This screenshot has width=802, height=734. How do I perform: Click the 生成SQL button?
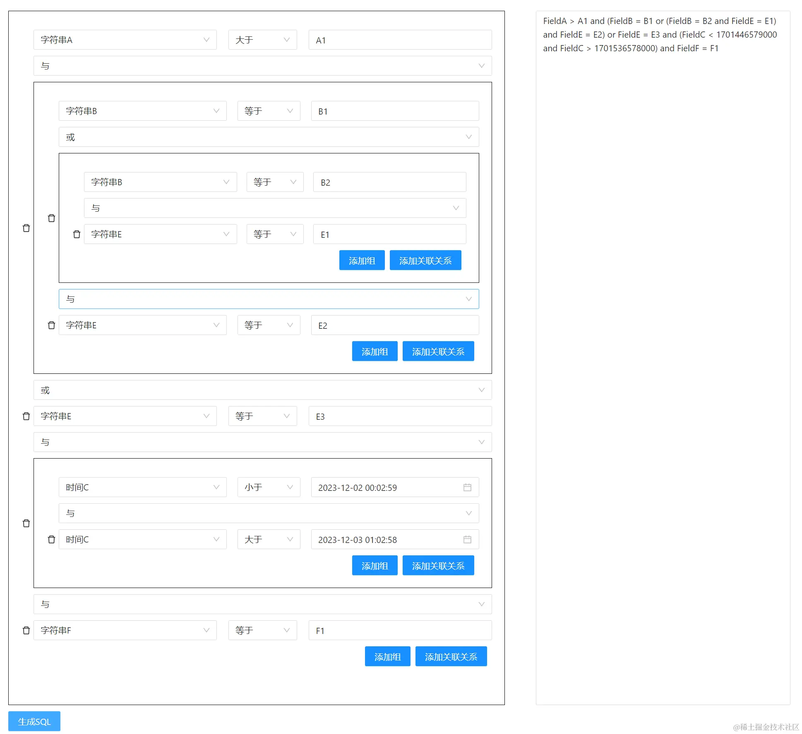pyautogui.click(x=34, y=722)
